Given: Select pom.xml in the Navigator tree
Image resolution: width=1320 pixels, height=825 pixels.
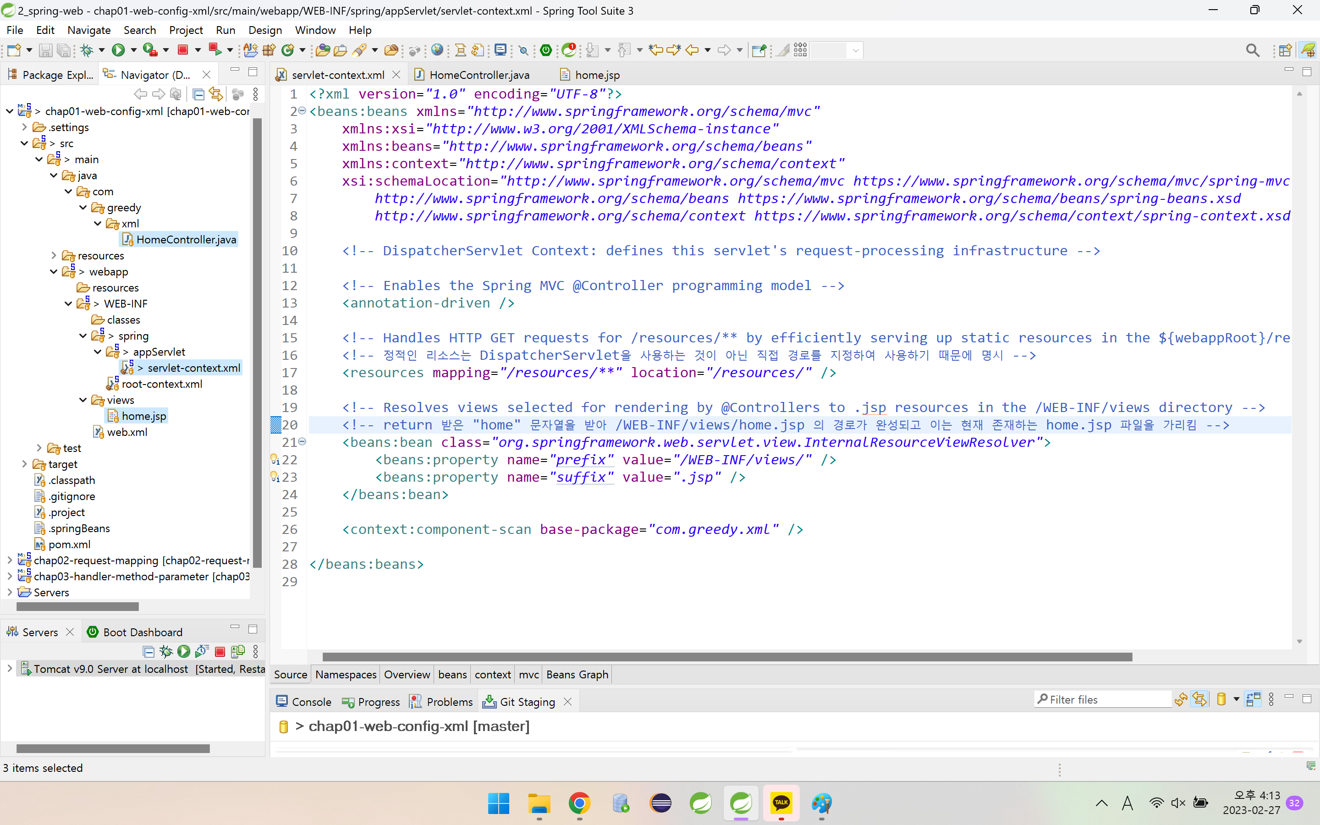Looking at the screenshot, I should click(x=69, y=544).
